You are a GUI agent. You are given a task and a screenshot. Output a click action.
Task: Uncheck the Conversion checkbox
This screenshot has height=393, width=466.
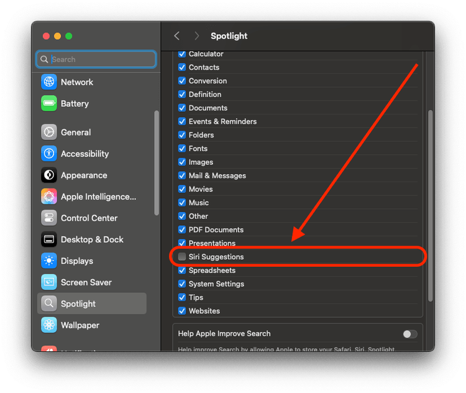(182, 81)
